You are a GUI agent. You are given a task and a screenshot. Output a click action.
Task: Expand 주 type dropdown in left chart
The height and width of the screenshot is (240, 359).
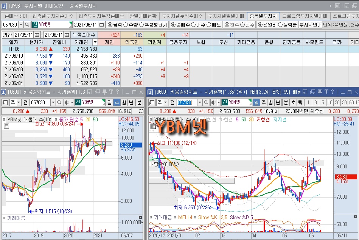[19, 102]
